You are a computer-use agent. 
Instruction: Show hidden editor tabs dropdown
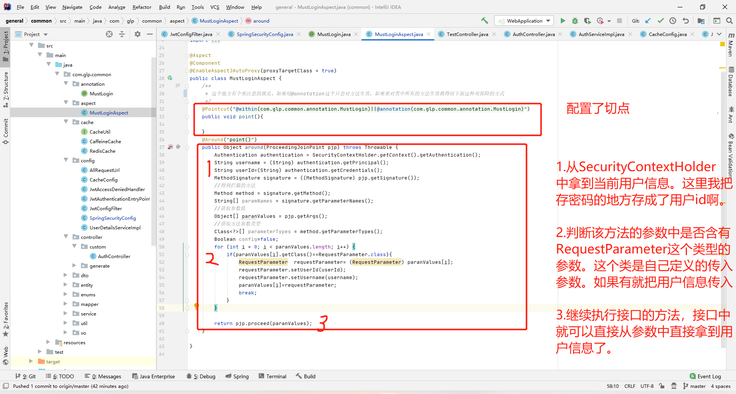pyautogui.click(x=719, y=34)
